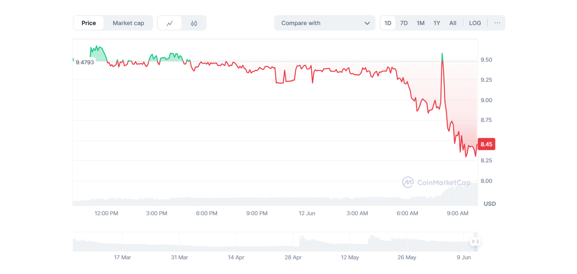This screenshot has width=577, height=274.
Task: Click the 28 Apr overview date label
Action: tap(293, 257)
